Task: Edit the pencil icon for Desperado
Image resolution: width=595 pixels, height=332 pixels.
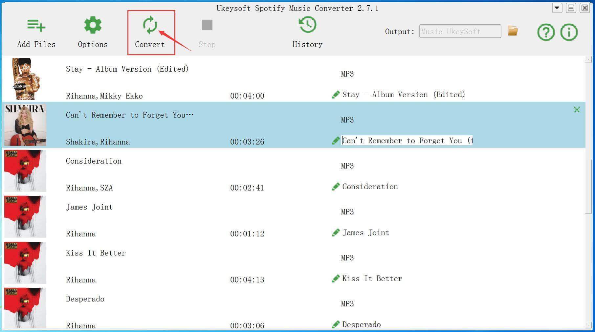Action: [336, 325]
